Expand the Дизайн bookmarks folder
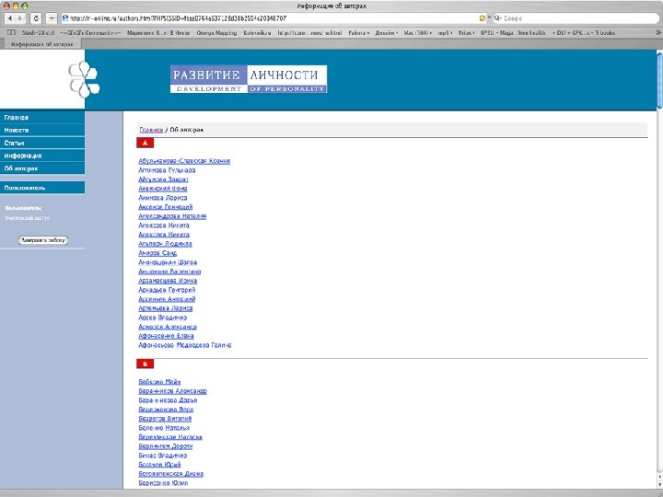The image size is (663, 497). tap(387, 32)
